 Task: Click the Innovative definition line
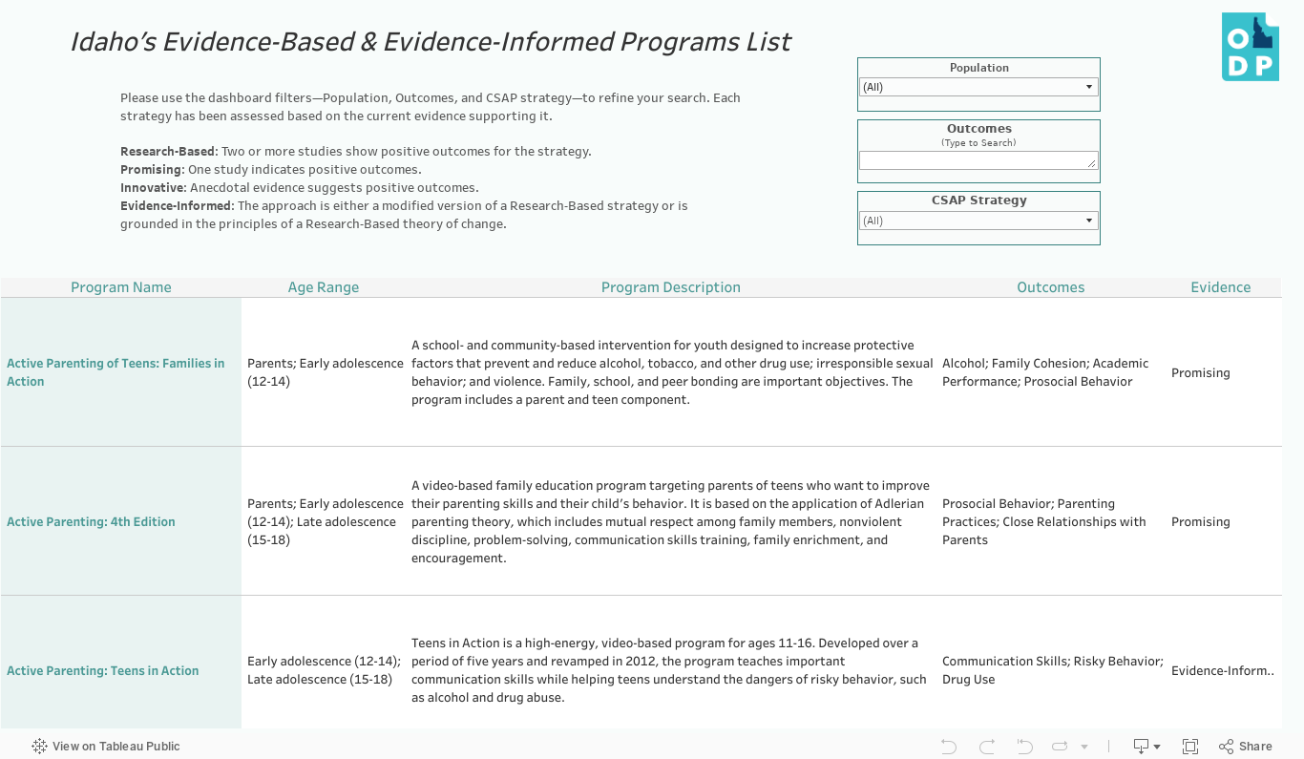[300, 188]
